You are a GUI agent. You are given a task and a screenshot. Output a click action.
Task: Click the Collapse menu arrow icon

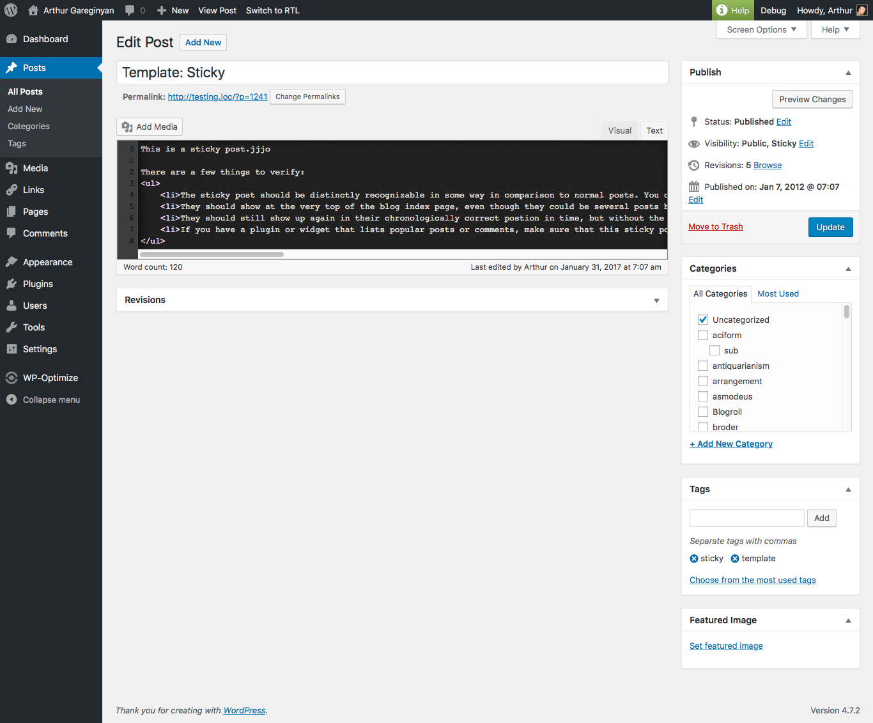click(x=12, y=400)
